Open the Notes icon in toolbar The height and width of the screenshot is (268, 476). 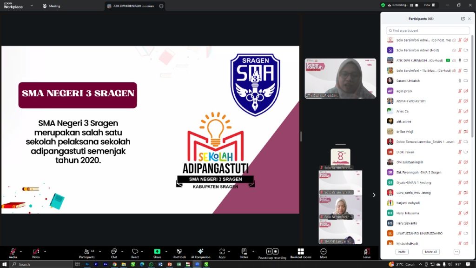point(244,251)
